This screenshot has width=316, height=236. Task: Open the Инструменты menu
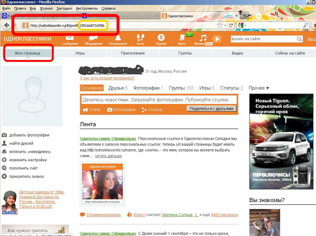point(87,8)
